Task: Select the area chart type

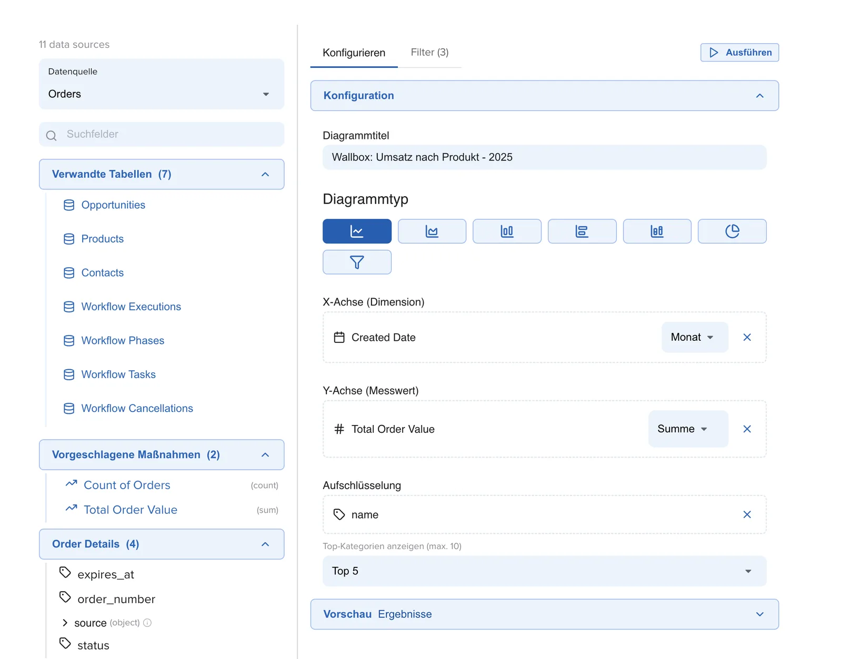Action: click(432, 231)
